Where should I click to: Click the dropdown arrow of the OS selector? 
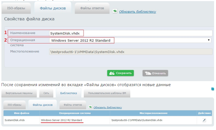(209, 41)
